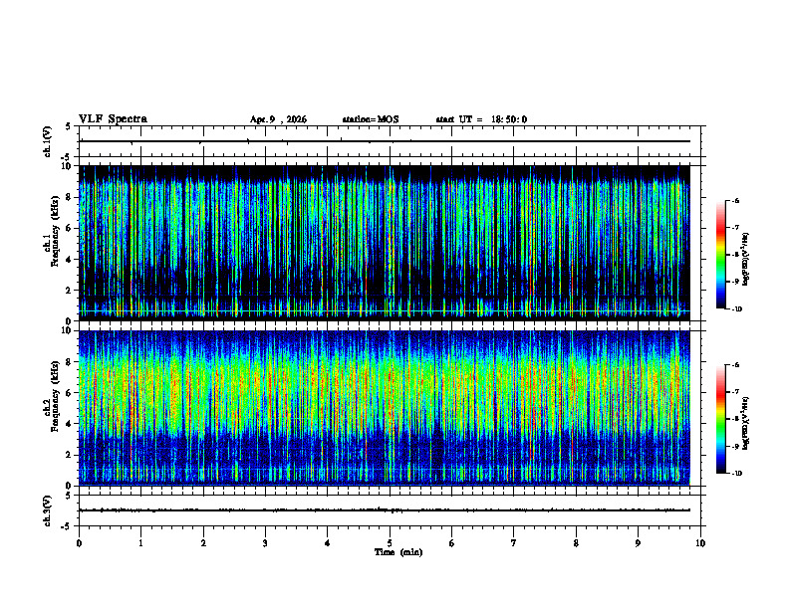This screenshot has width=789, height=609.
Task: Click the '1' time axis tick label
Action: [141, 543]
